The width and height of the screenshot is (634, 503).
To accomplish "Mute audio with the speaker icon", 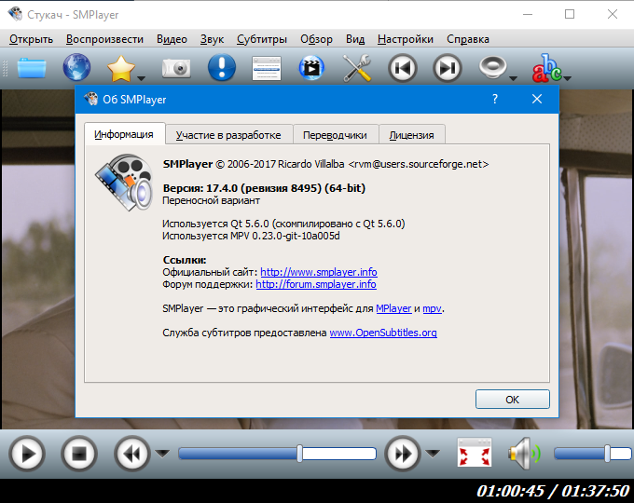I will click(x=524, y=454).
